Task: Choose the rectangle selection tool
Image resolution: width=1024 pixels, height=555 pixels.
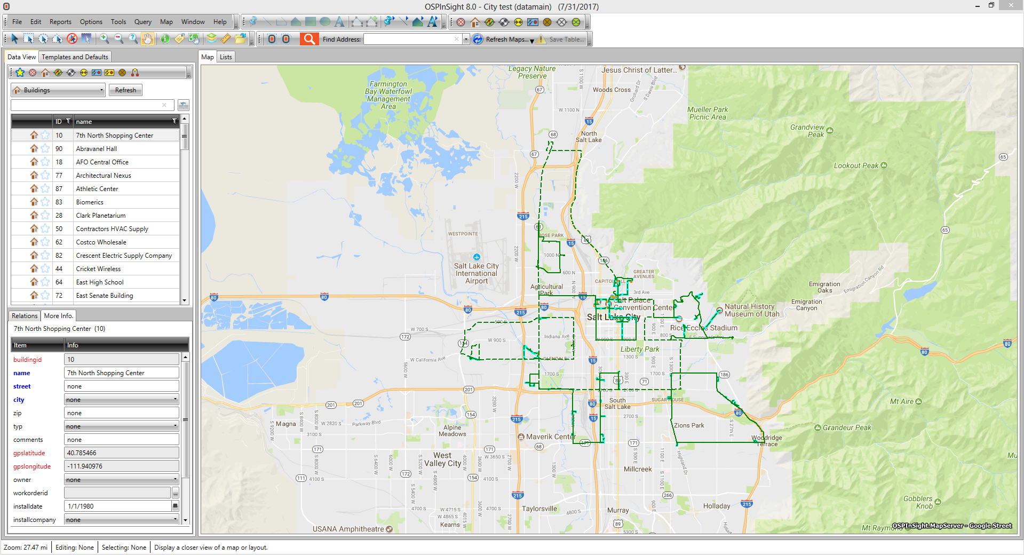Action: click(x=29, y=39)
